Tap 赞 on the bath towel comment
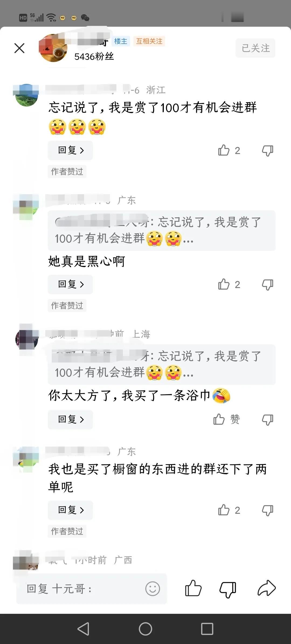Viewport: 291px width, 644px height. (x=227, y=419)
